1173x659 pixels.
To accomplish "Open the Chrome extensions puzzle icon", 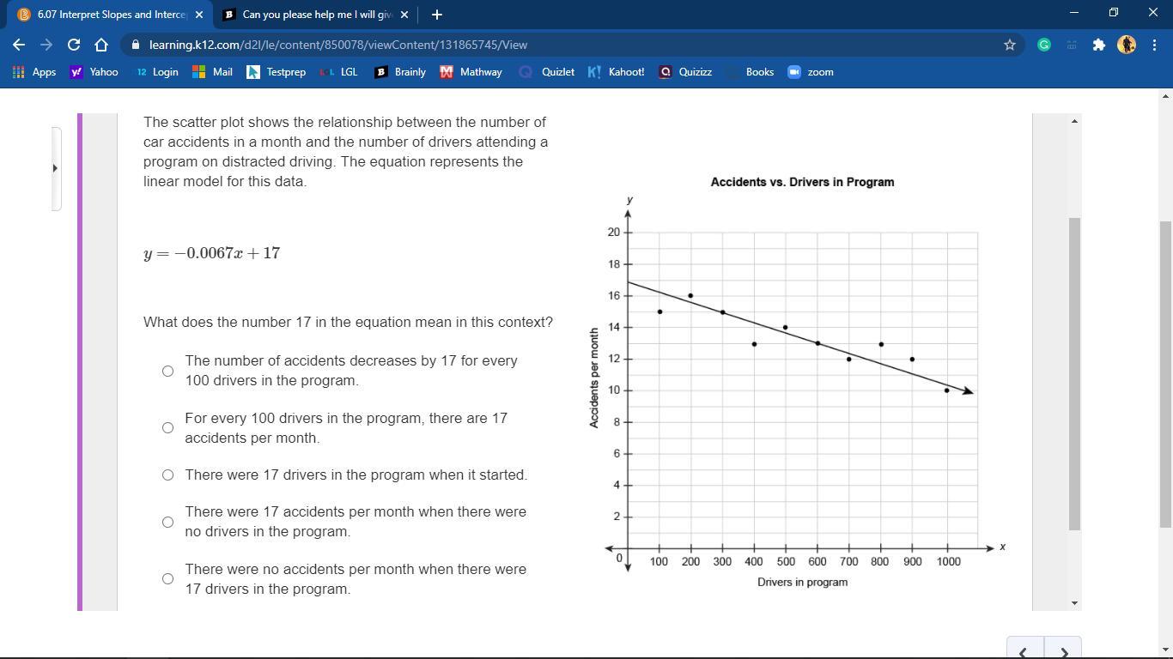I will tap(1099, 45).
